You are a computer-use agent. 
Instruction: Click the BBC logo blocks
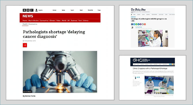[28, 10]
